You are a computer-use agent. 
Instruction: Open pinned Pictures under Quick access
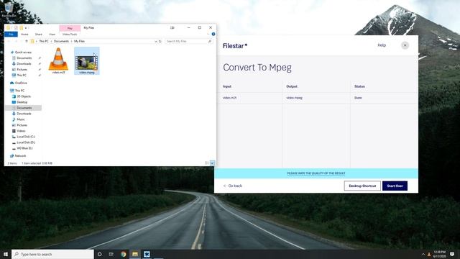tap(22, 70)
